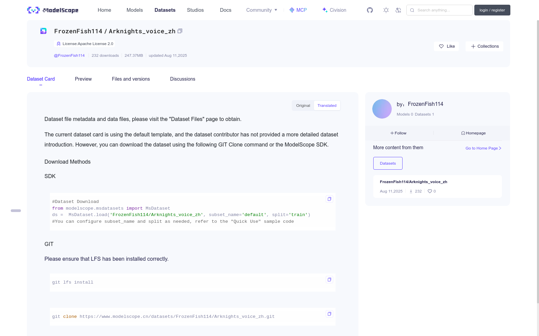Open the Files and versions tab
Viewport: 539px width, 336px height.
click(131, 79)
